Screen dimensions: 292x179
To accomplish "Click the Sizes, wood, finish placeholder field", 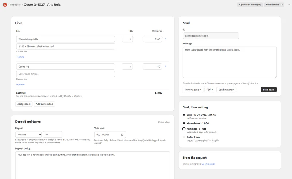I will [66, 74].
